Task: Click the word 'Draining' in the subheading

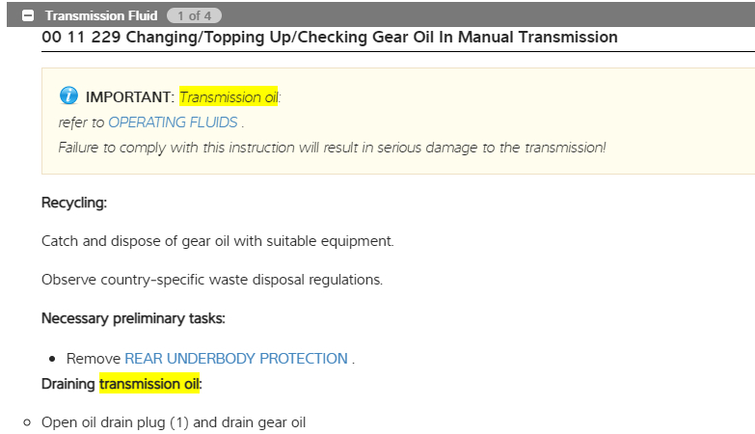Action: [68, 384]
